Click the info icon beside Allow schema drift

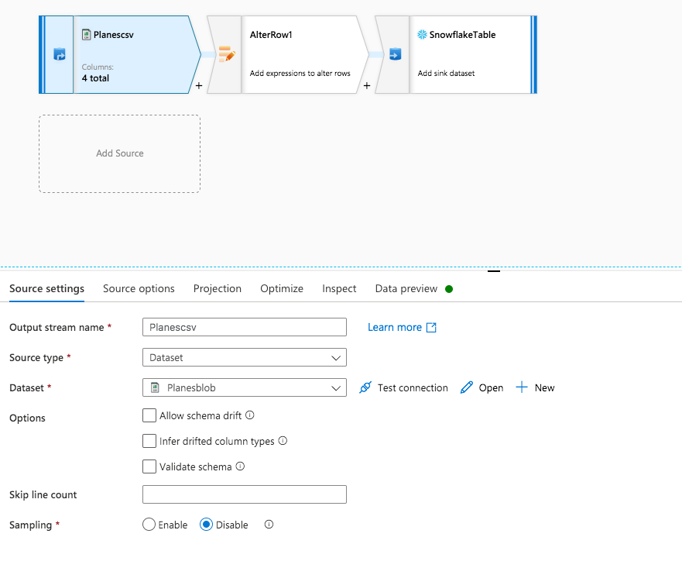click(248, 415)
